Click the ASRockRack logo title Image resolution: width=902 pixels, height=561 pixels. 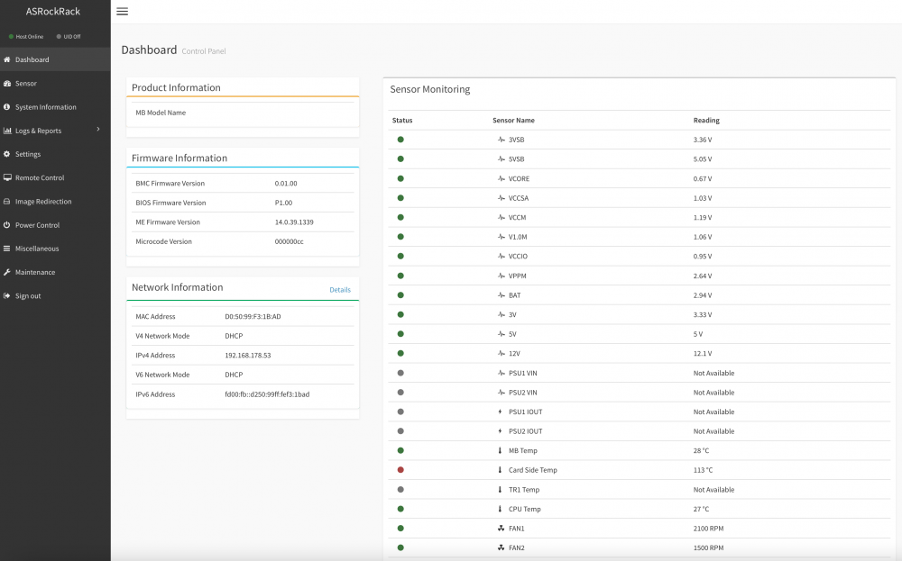tap(53, 12)
